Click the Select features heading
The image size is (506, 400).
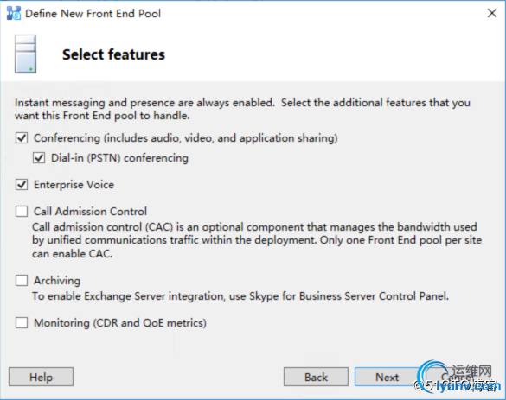coord(113,54)
